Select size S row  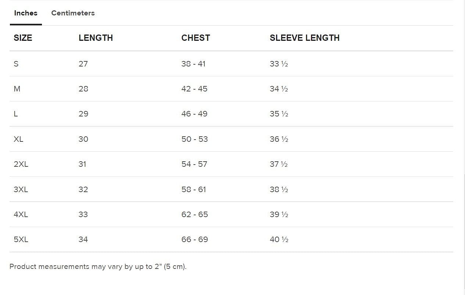tap(16, 64)
